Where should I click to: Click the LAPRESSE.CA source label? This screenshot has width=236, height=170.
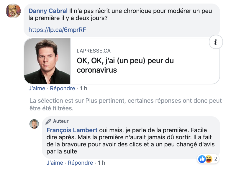point(94,51)
